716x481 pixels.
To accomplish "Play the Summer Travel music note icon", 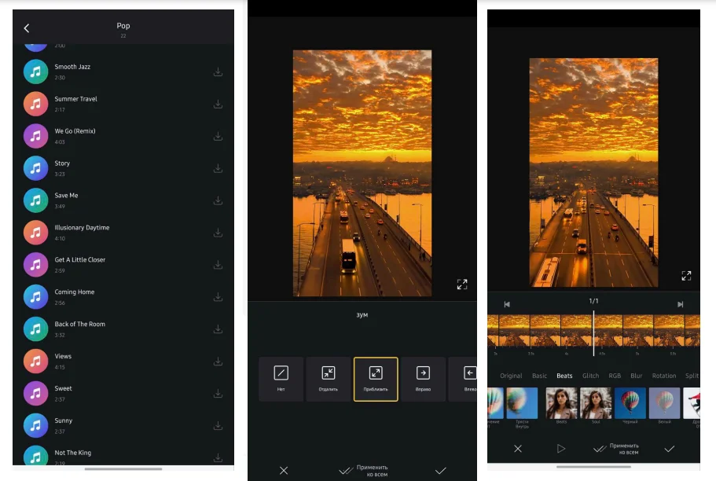I will pyautogui.click(x=35, y=104).
